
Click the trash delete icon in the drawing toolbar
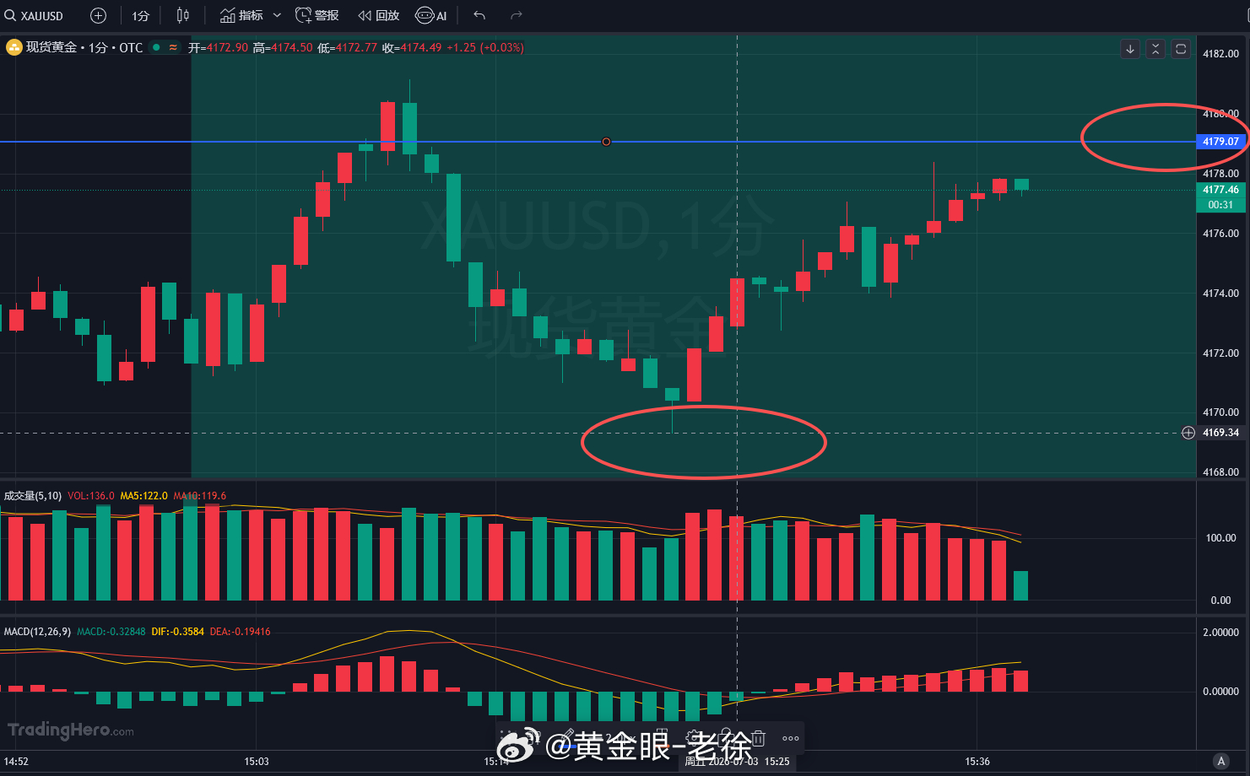758,738
